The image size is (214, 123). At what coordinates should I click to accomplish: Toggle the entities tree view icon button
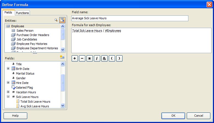(62, 20)
